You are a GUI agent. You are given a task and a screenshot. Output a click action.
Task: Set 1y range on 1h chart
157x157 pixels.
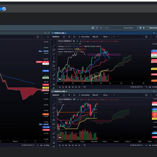click(x=63, y=87)
